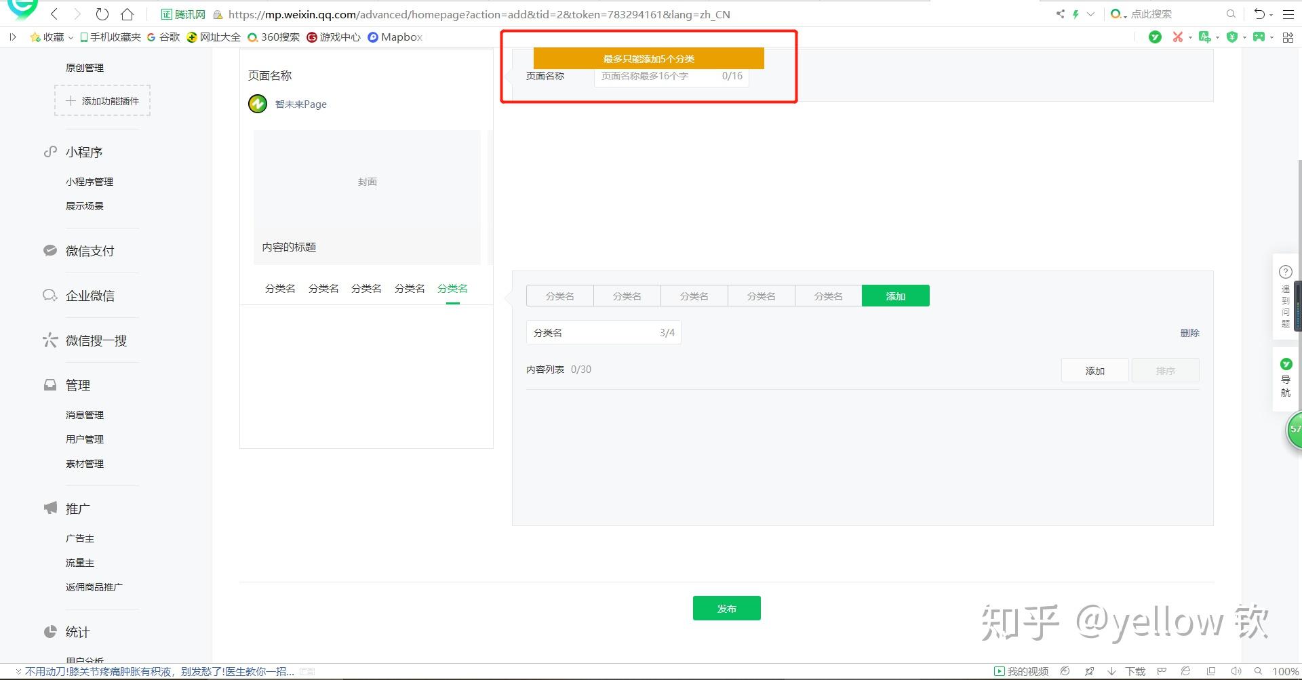Open the shield yen dropdown arrow

coord(1244,38)
